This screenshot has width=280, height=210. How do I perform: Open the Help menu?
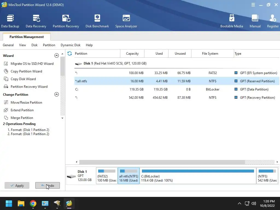pos(89,45)
